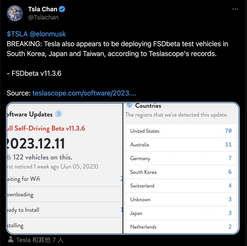The image size is (247, 246).
Task: Click the globe icon beside Countries heading
Action: (129, 106)
